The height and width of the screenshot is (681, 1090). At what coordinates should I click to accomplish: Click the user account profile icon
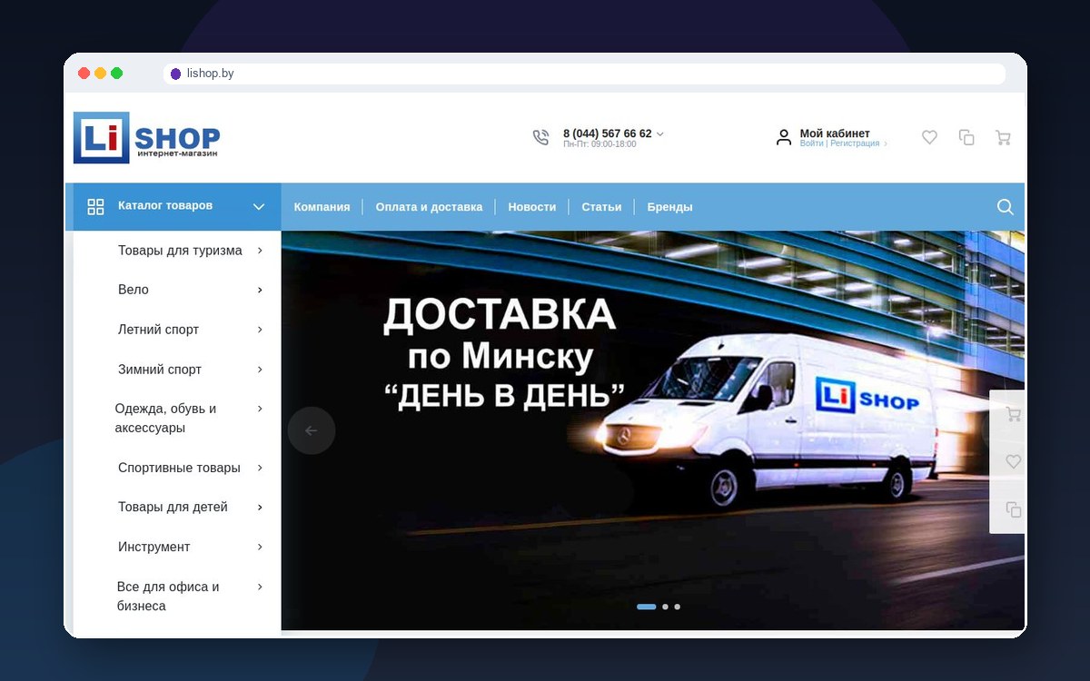(784, 137)
